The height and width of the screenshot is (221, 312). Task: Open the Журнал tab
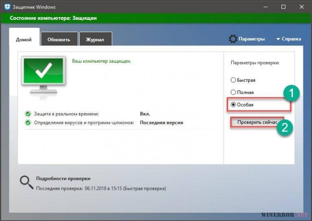pos(95,39)
